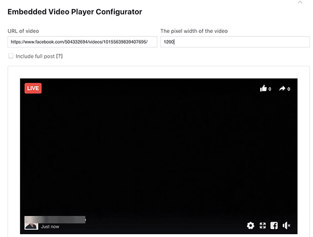Share the video using the arrow icon
The width and height of the screenshot is (313, 237).
pyautogui.click(x=282, y=88)
